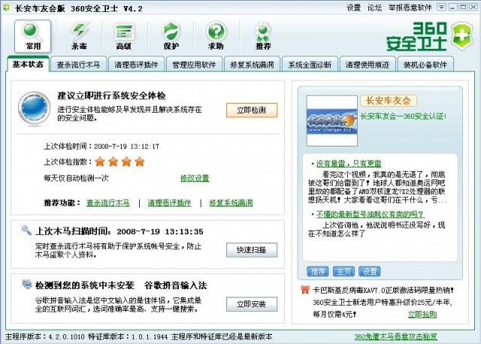Click the 立即检测 button

coord(252,110)
